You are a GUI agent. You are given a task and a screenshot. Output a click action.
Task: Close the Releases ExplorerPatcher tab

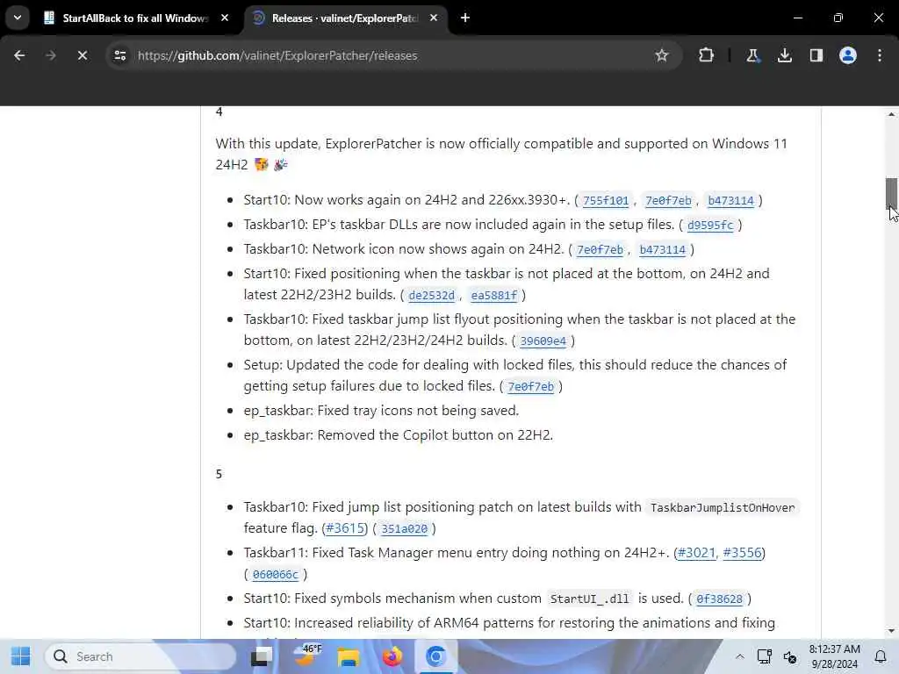tap(434, 18)
